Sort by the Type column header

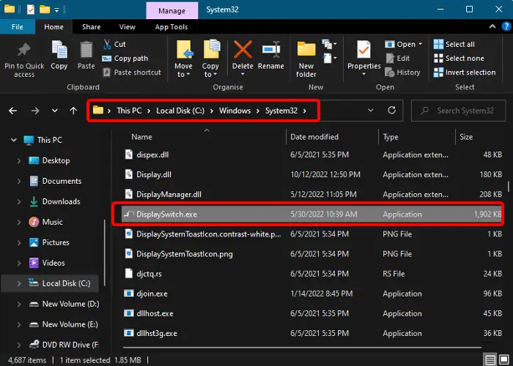click(x=391, y=137)
